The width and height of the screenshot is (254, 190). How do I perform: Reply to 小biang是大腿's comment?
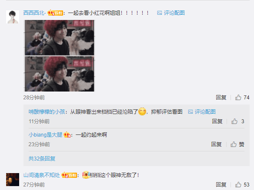(x=216, y=144)
